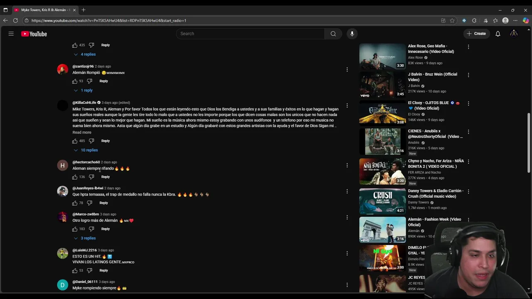Open options menu for @zantizojr96 comment
532x299 pixels.
click(x=347, y=69)
